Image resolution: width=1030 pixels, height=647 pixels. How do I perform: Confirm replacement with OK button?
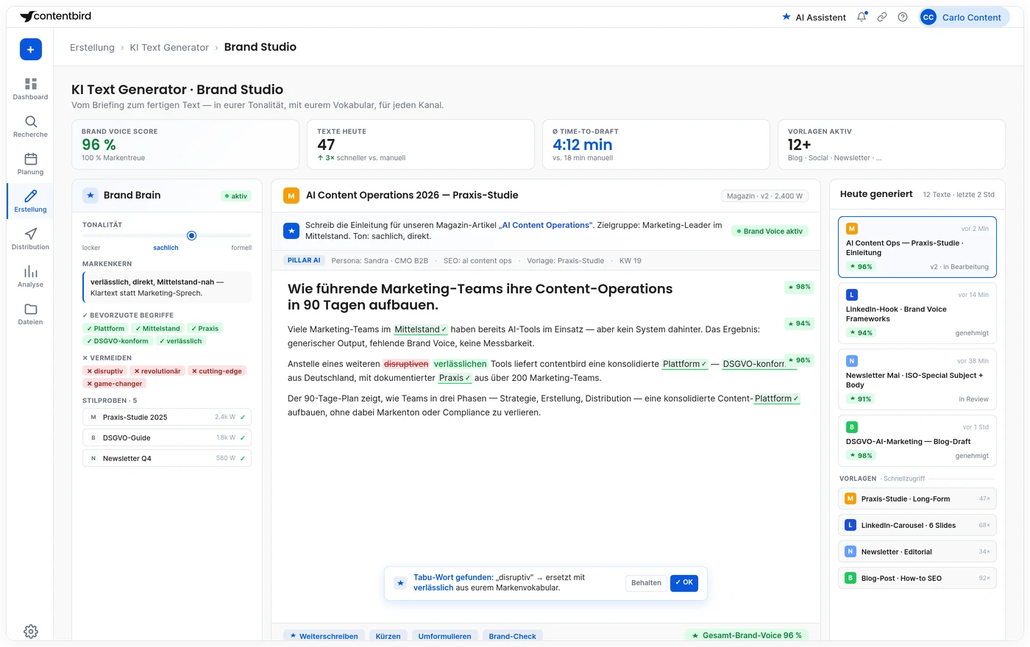(x=684, y=583)
